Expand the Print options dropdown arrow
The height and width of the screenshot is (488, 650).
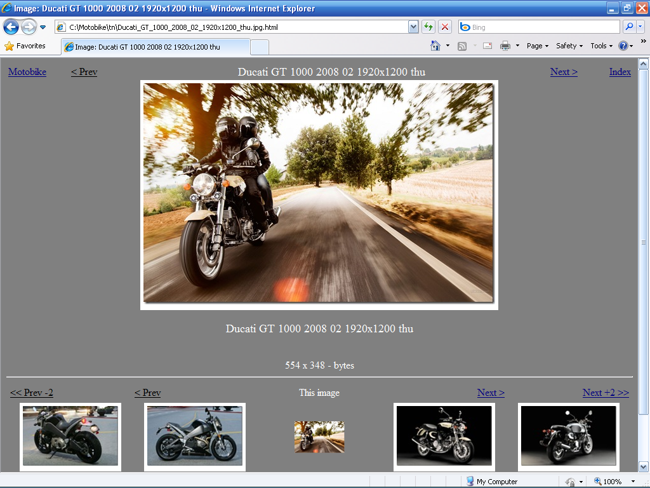[x=517, y=46]
